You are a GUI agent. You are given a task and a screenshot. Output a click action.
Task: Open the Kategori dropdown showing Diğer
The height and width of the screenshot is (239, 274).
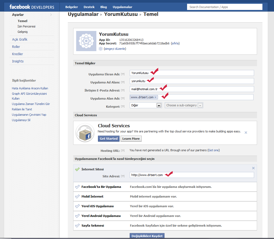click(146, 105)
